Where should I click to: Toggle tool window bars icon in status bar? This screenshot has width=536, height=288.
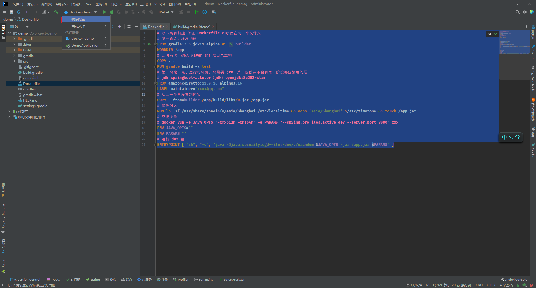click(3, 285)
